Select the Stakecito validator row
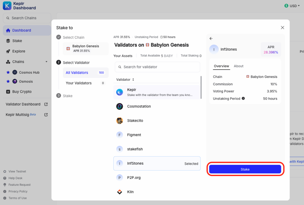This screenshot has height=205, width=304. tap(157, 121)
